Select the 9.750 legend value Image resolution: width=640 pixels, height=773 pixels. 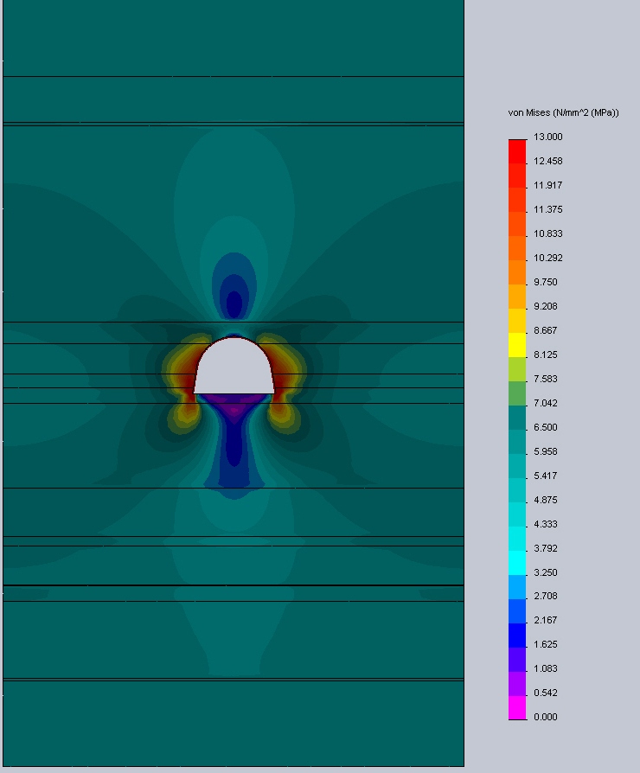pyautogui.click(x=546, y=282)
